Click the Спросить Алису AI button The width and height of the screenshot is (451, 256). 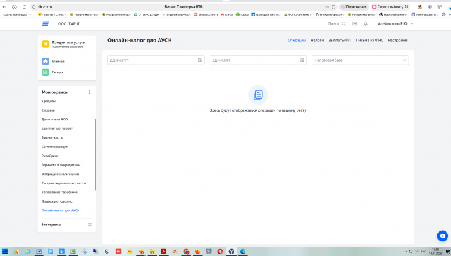[391, 7]
